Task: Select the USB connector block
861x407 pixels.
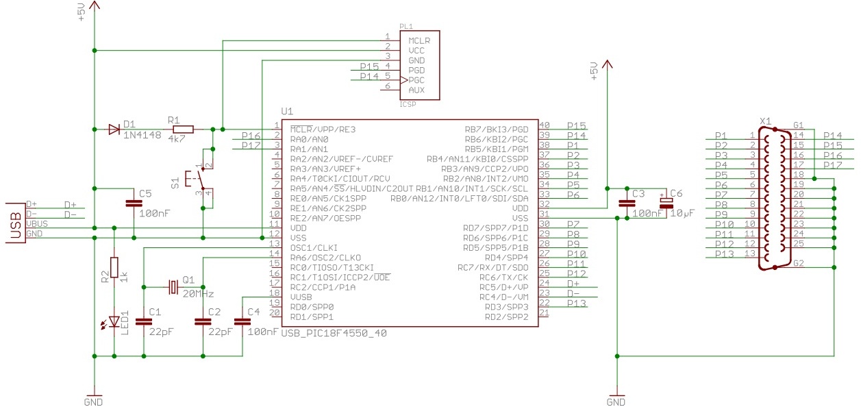Action: (x=13, y=223)
